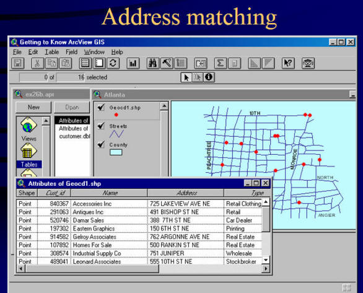
Task: Uncheck the Streets theme checkbox
Action: (101, 126)
